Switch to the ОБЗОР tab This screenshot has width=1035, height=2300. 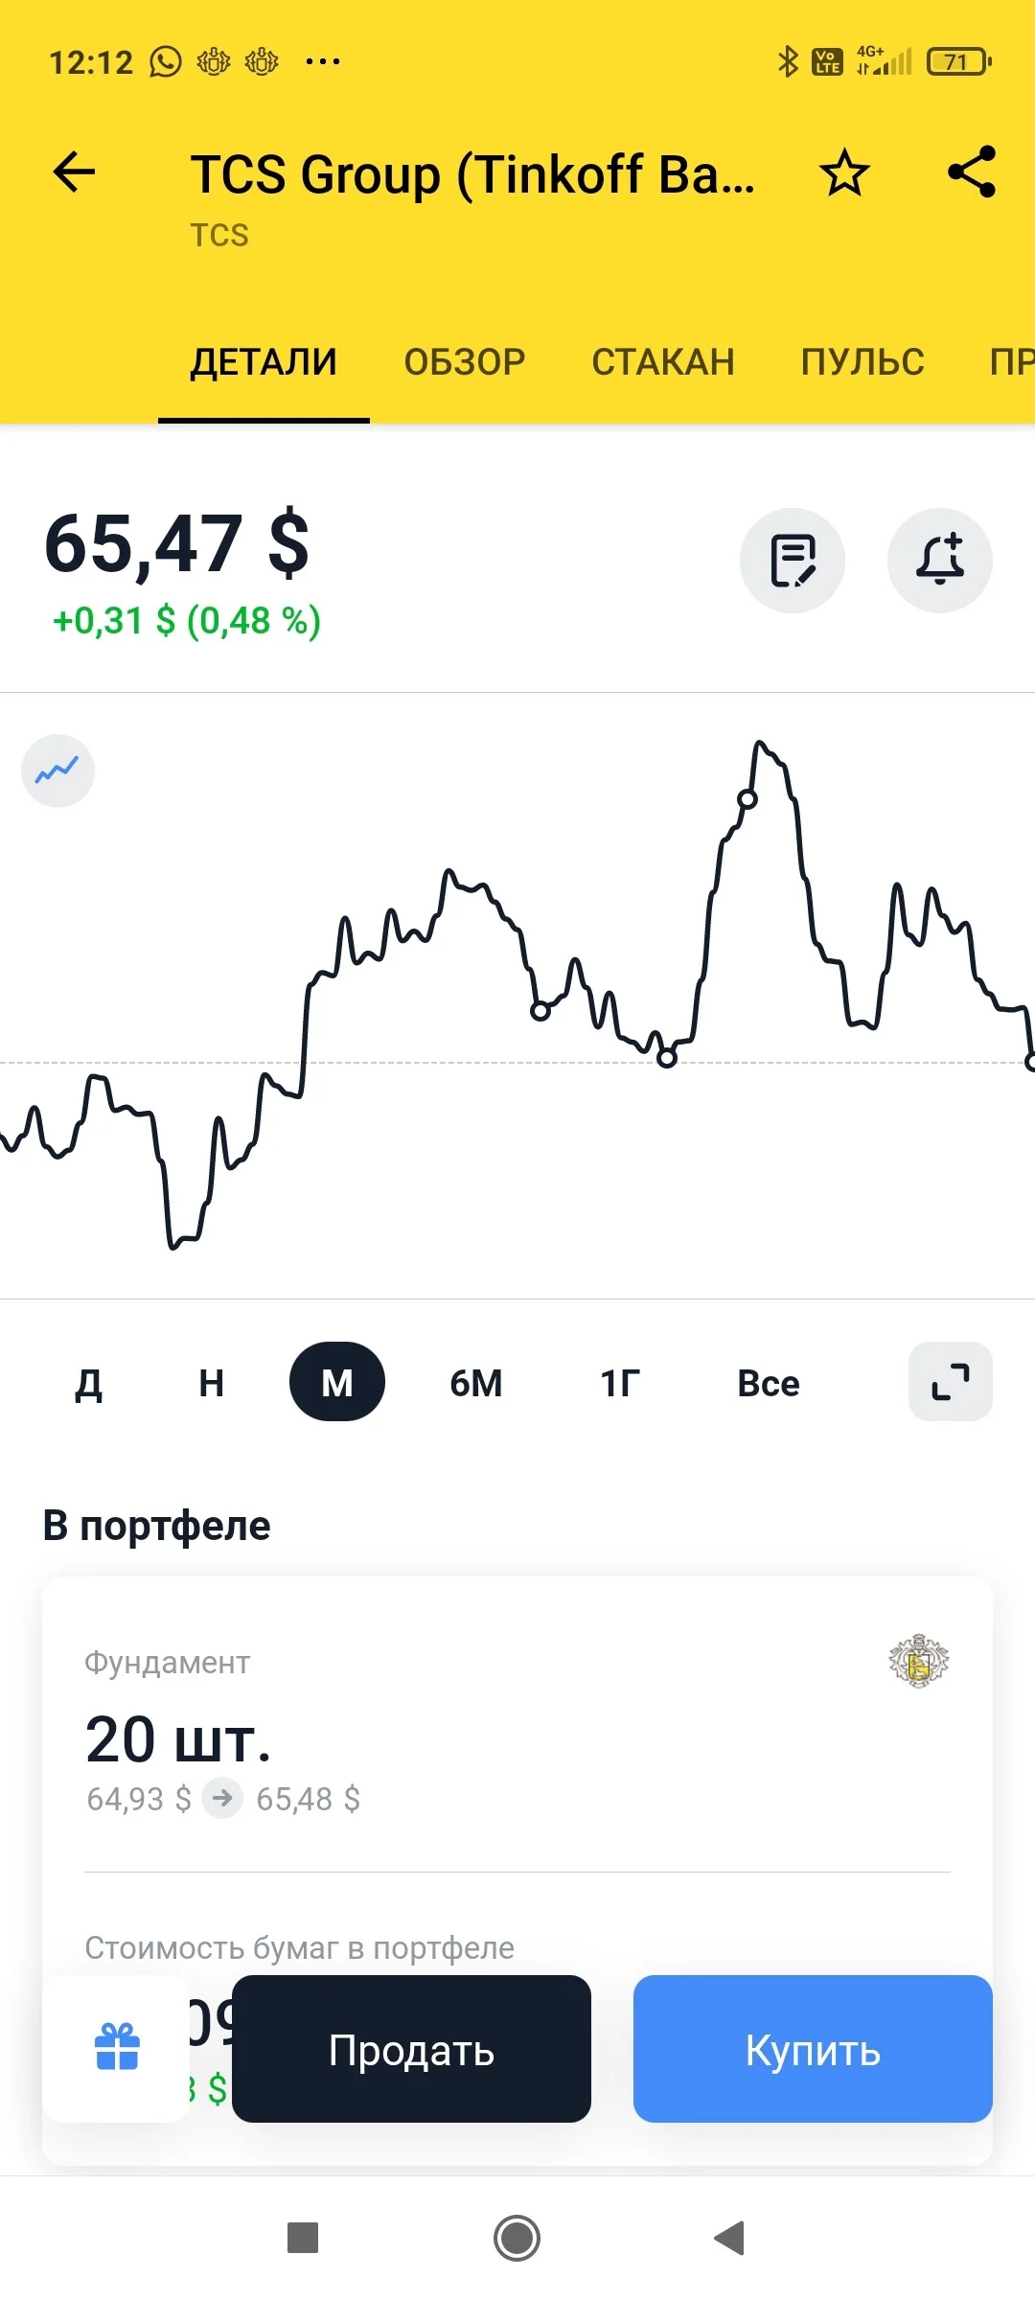(x=465, y=362)
